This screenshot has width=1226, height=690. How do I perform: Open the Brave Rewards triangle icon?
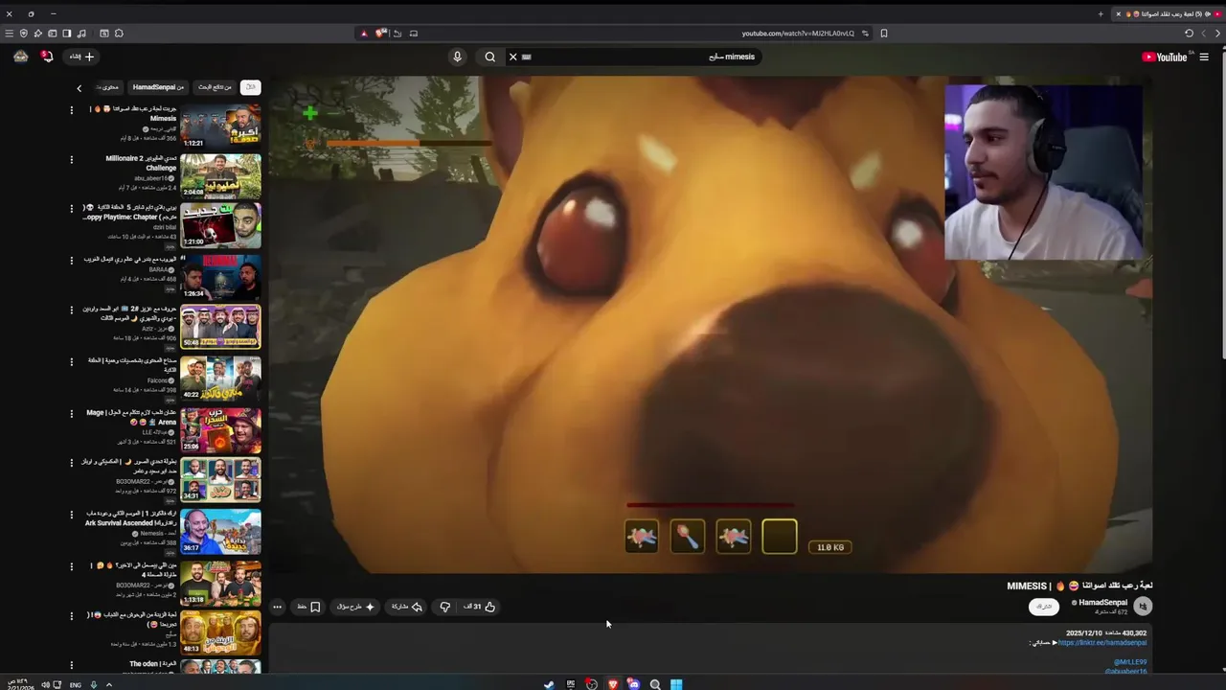point(364,34)
